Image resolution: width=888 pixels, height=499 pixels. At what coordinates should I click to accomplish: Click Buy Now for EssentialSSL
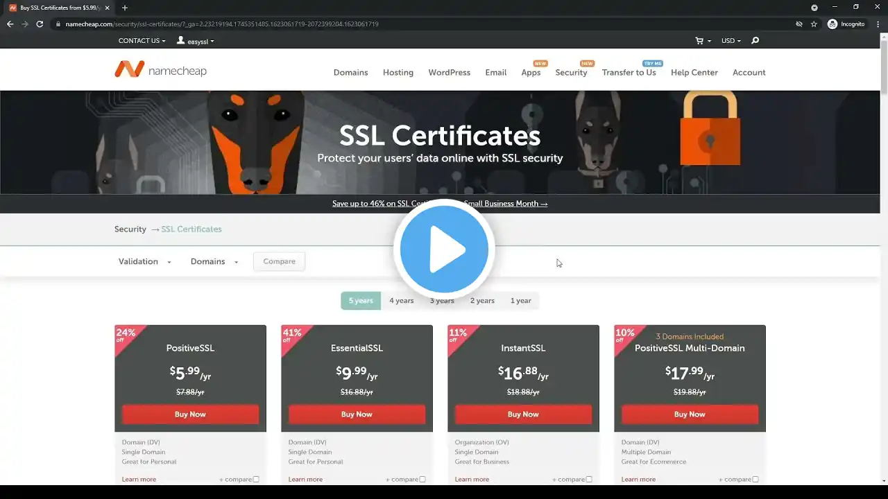click(x=357, y=414)
